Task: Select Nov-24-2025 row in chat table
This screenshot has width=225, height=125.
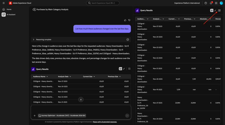Action: 81,86
